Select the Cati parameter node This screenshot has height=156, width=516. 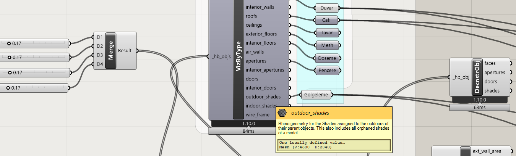pos(326,20)
